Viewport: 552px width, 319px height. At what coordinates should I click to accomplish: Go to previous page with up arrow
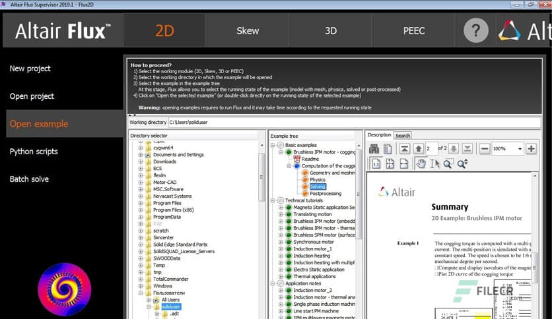pos(418,149)
